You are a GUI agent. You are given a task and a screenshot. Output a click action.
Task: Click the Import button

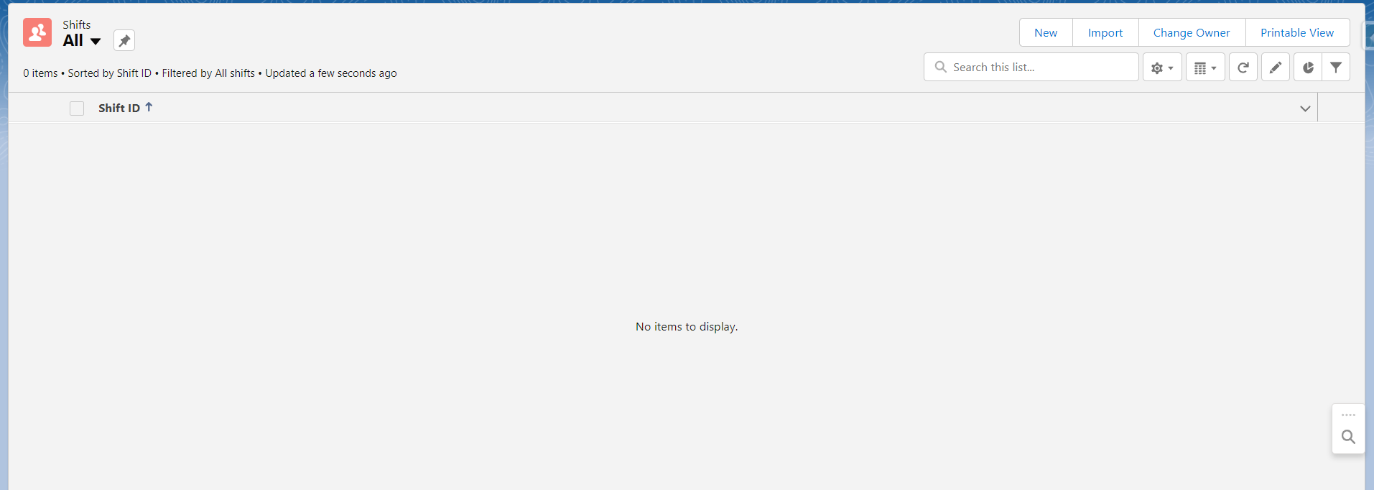[1105, 33]
